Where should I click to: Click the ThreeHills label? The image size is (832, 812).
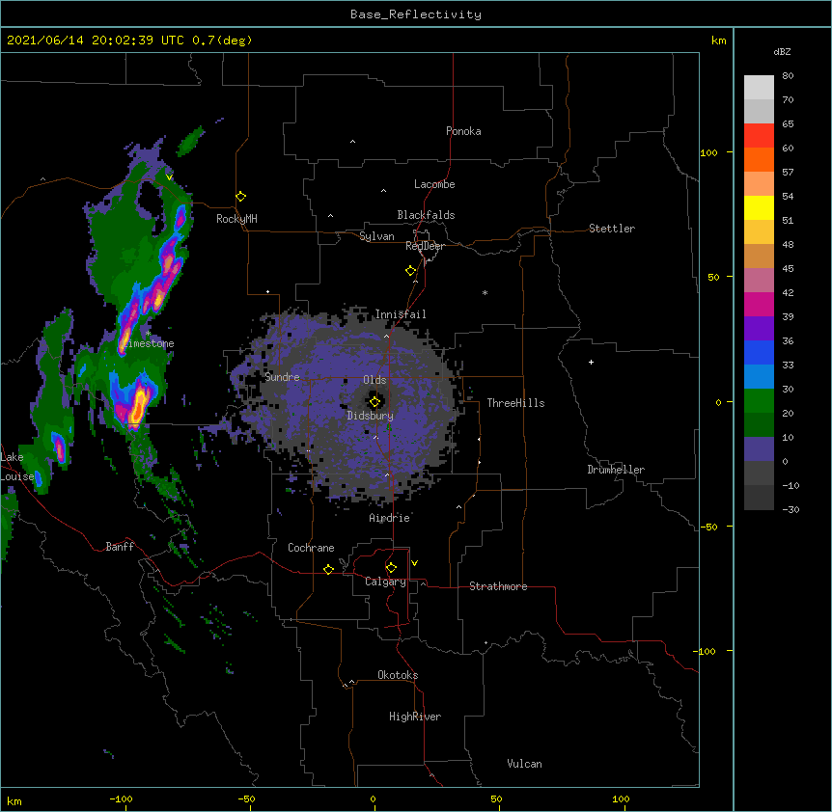[x=515, y=403]
